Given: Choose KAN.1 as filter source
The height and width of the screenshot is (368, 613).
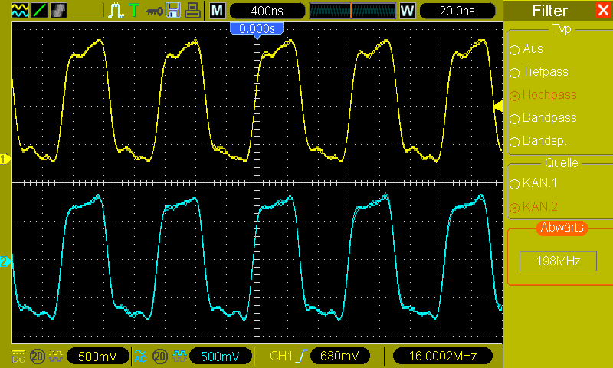Looking at the screenshot, I should [533, 183].
